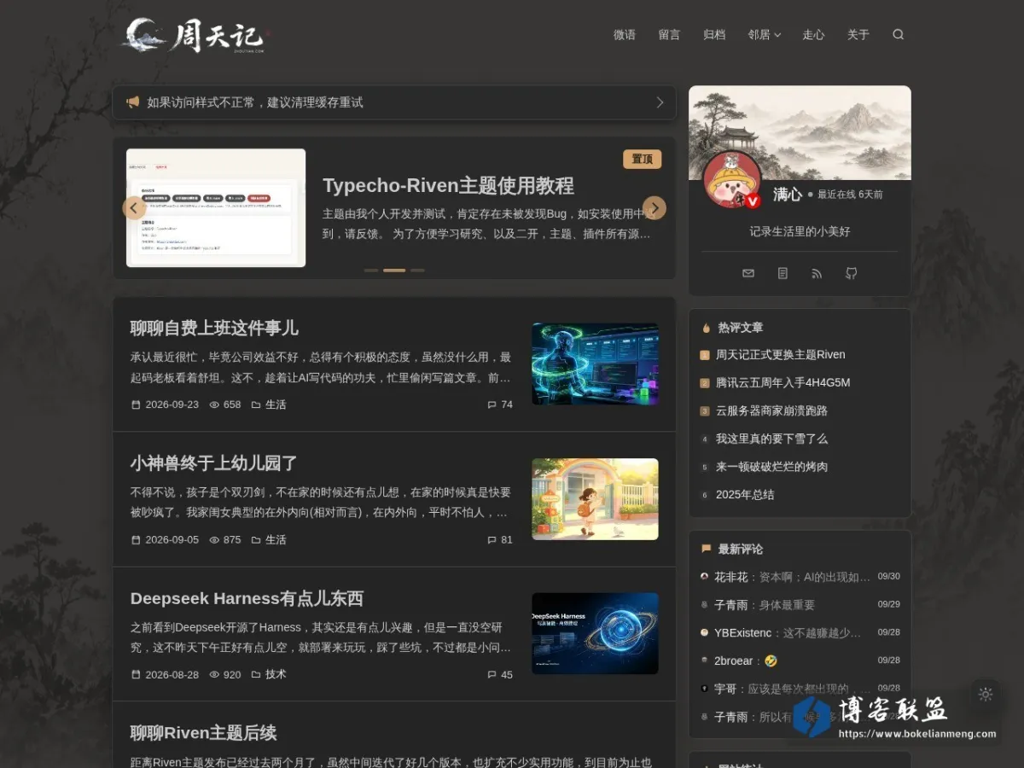Open hot article 我这里真的要下雪了么
This screenshot has width=1024, height=768.
point(772,439)
